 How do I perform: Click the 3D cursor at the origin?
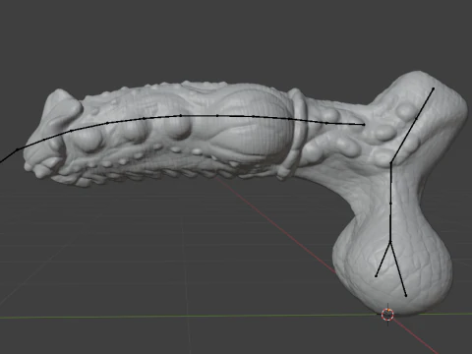(387, 314)
